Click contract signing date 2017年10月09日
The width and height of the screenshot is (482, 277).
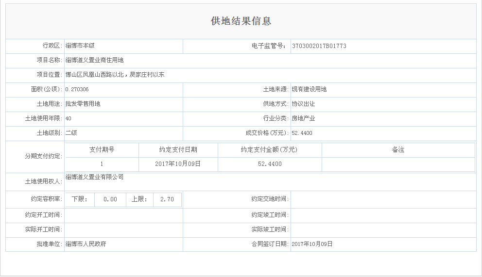tap(312, 244)
